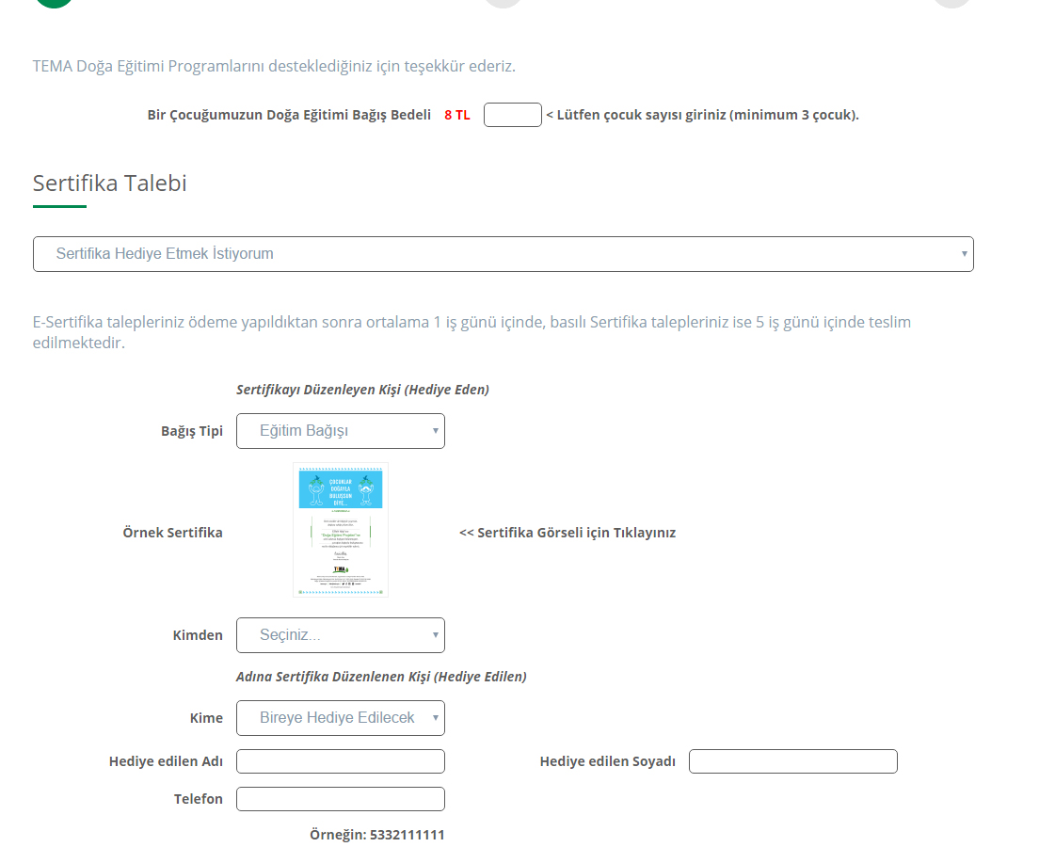Expand the Kime recipient type dropdown
Screen dimensions: 1039x847
point(340,718)
